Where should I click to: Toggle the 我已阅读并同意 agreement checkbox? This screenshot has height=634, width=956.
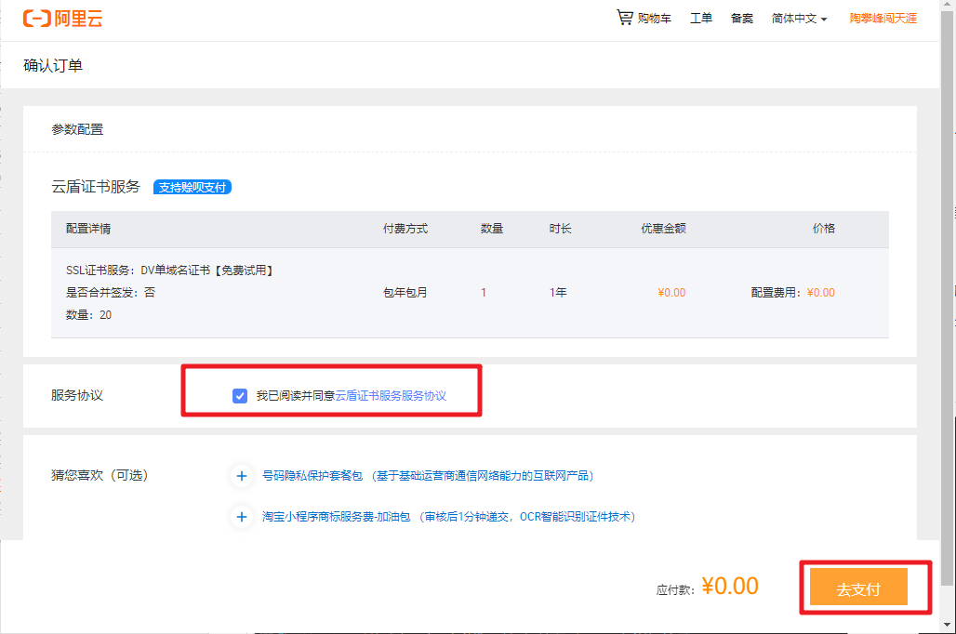(240, 396)
